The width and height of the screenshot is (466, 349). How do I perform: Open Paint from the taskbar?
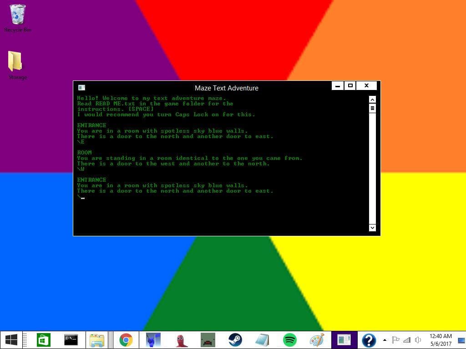click(317, 340)
